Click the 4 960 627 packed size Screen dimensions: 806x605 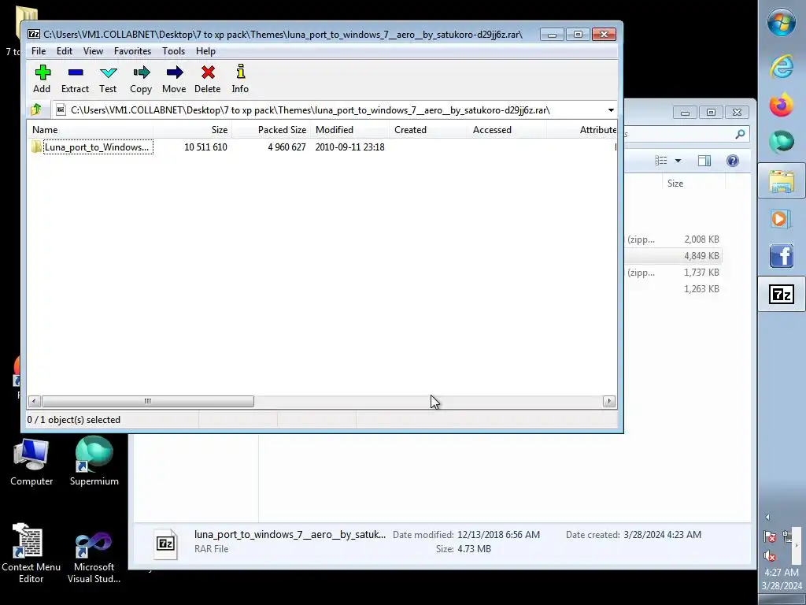tap(287, 147)
